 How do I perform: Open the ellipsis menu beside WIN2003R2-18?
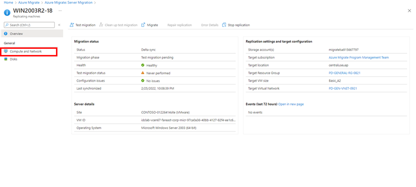coord(60,10)
